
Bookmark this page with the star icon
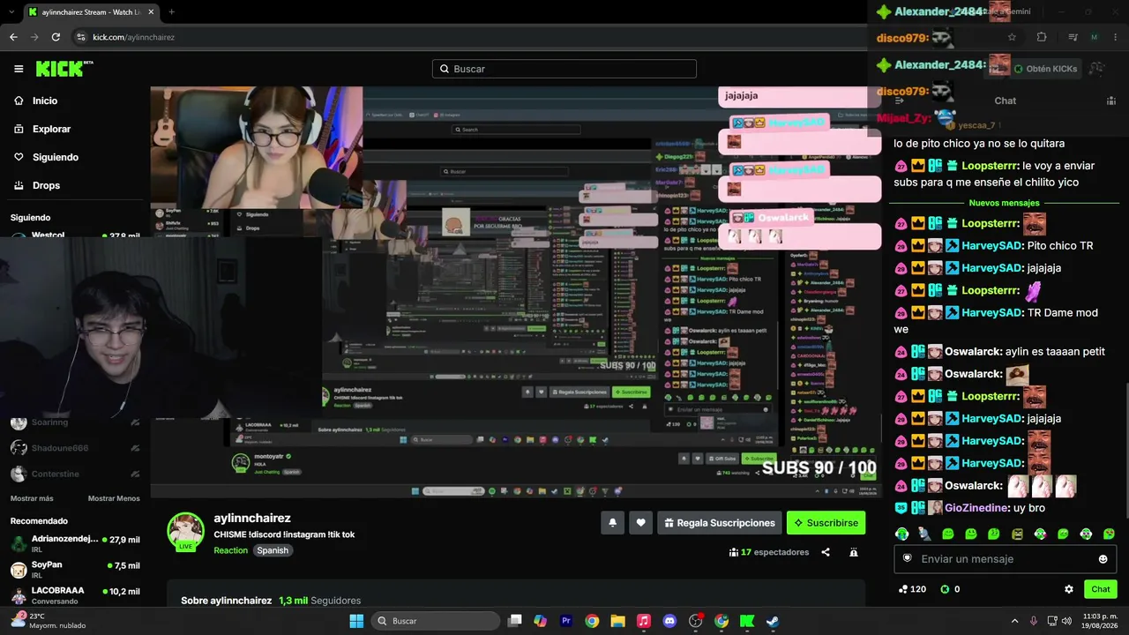tap(1012, 37)
